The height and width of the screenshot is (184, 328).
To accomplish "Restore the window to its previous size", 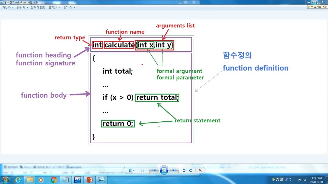I will tap(314, 2).
